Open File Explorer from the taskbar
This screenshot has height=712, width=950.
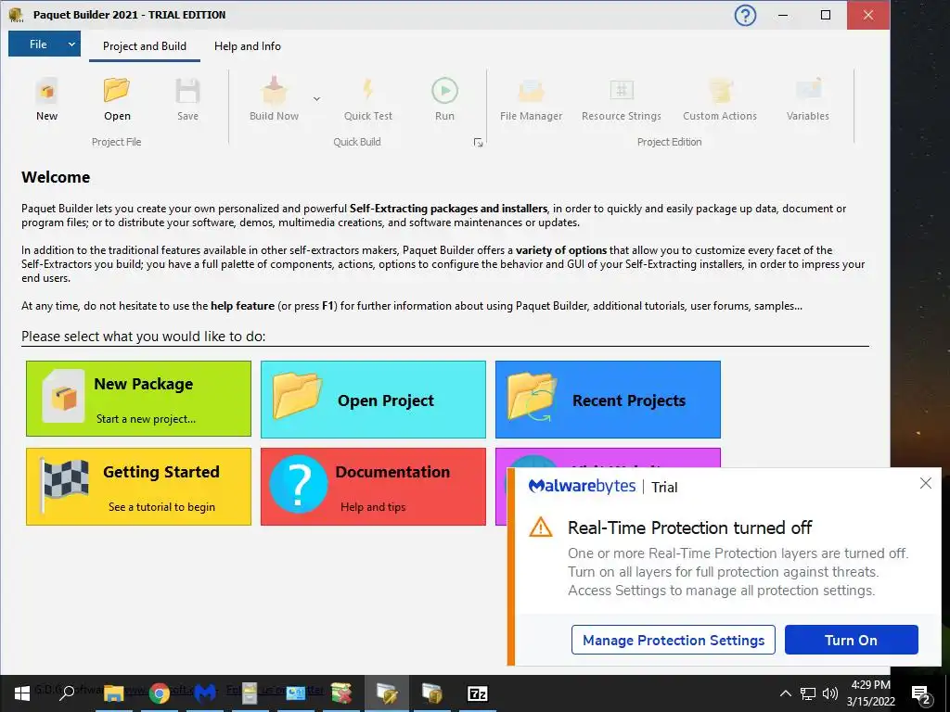coord(113,693)
